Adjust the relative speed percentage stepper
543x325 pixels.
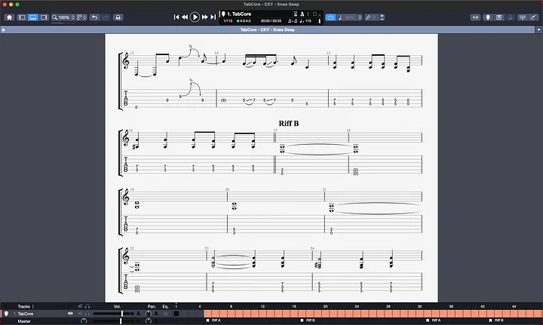[x=360, y=17]
